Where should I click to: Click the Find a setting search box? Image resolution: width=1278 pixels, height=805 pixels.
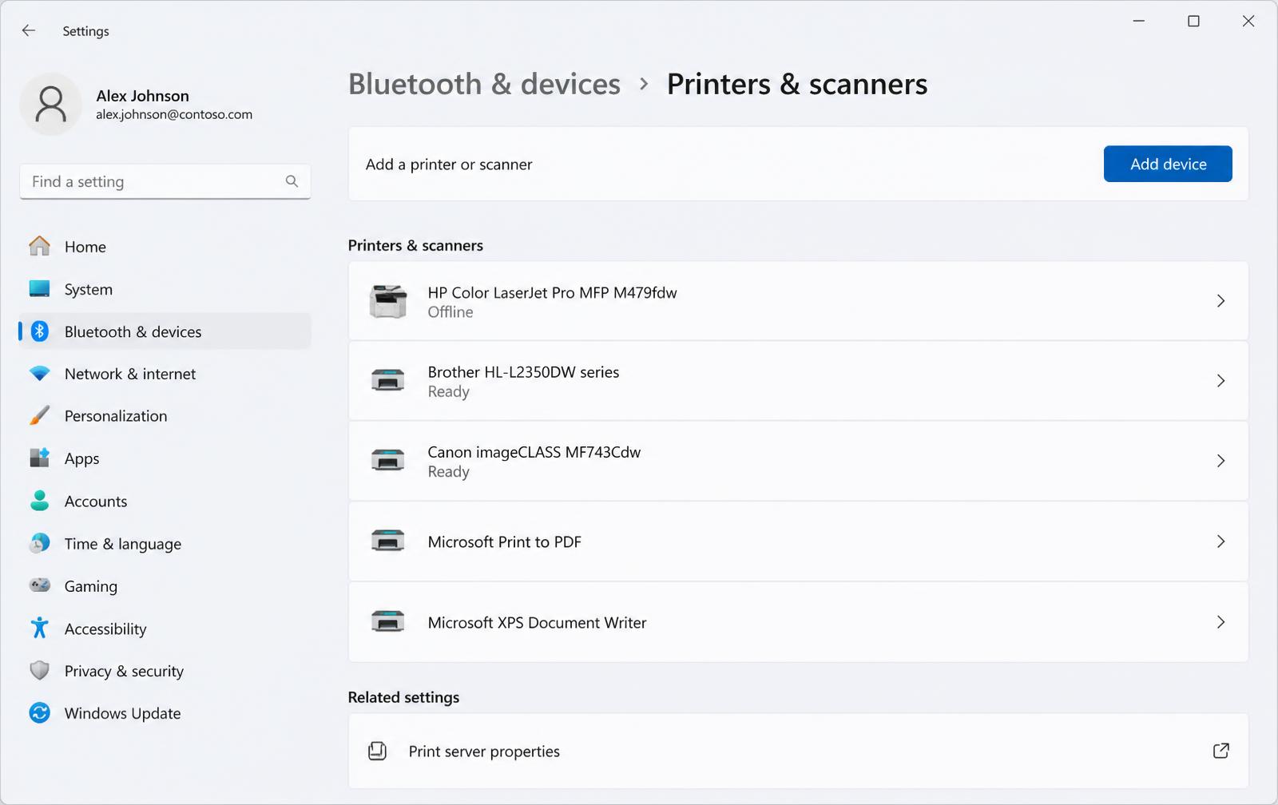165,181
